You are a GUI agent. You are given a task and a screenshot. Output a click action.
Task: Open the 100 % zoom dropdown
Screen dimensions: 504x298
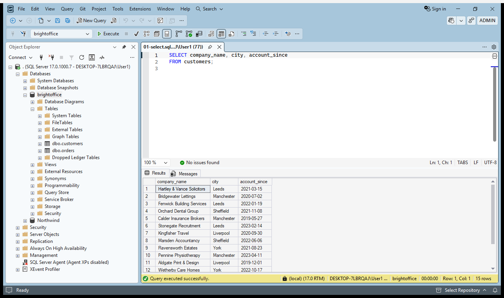166,163
